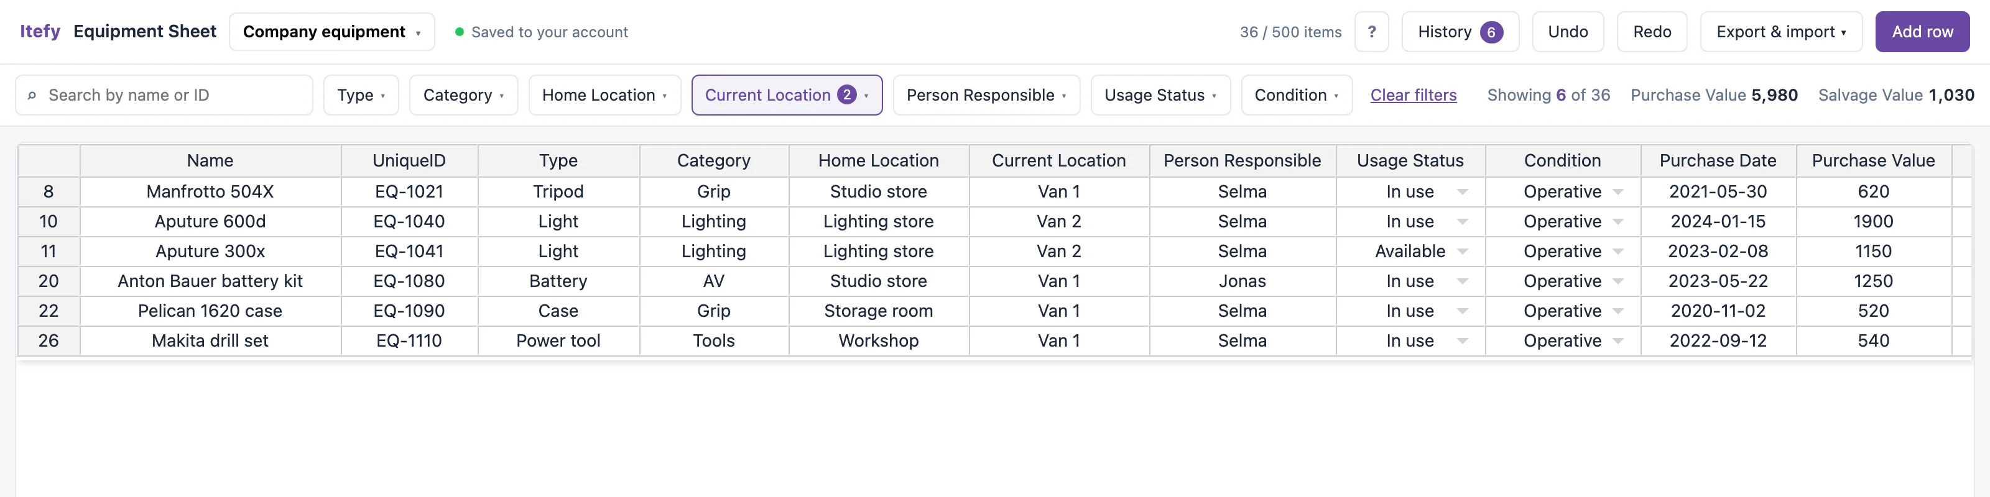The height and width of the screenshot is (497, 1990).
Task: Click the Anton Bauer battery kit cell
Action: (x=210, y=281)
